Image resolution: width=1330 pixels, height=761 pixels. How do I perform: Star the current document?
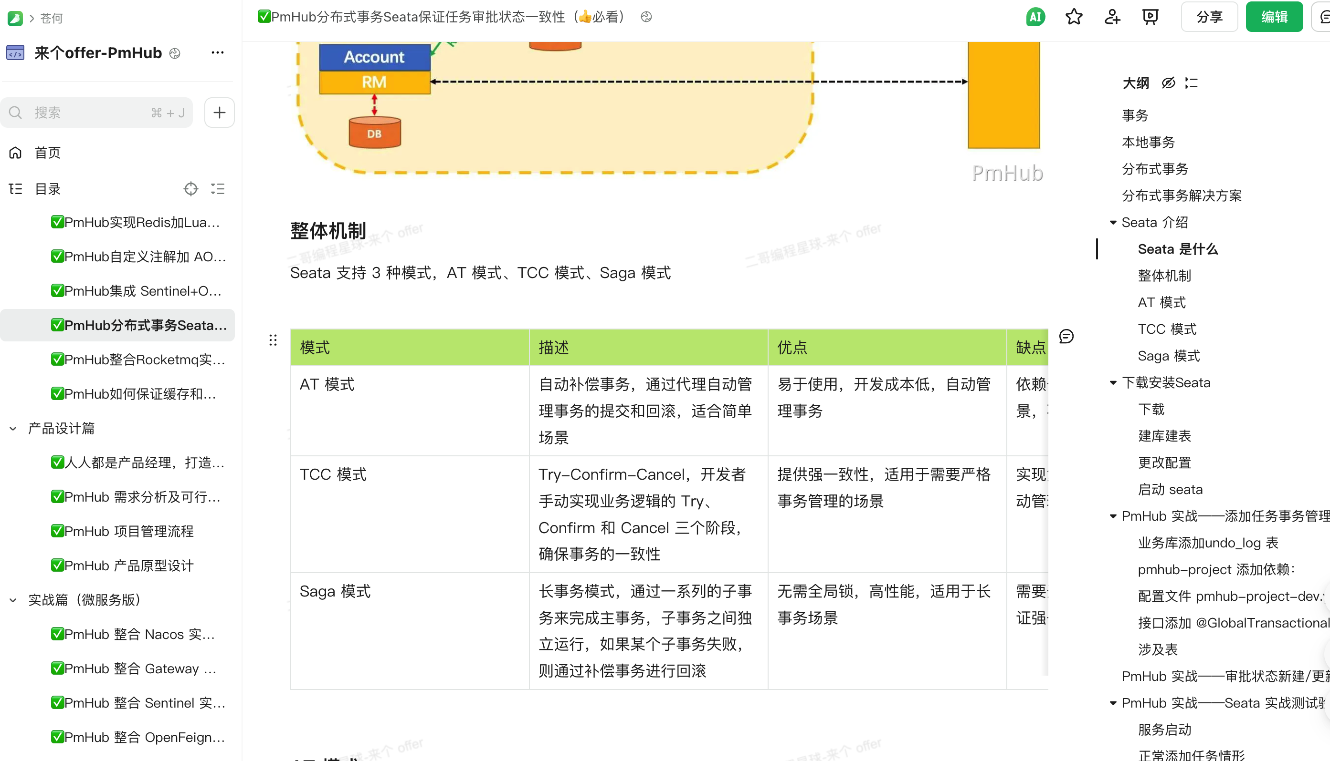(x=1074, y=16)
